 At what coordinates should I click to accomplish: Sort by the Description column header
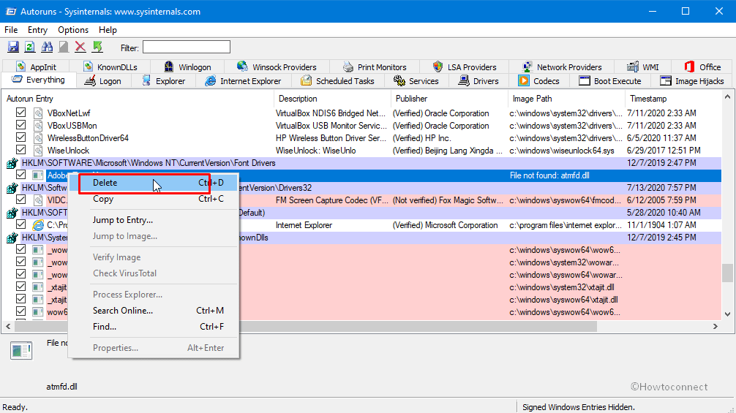click(x=332, y=99)
